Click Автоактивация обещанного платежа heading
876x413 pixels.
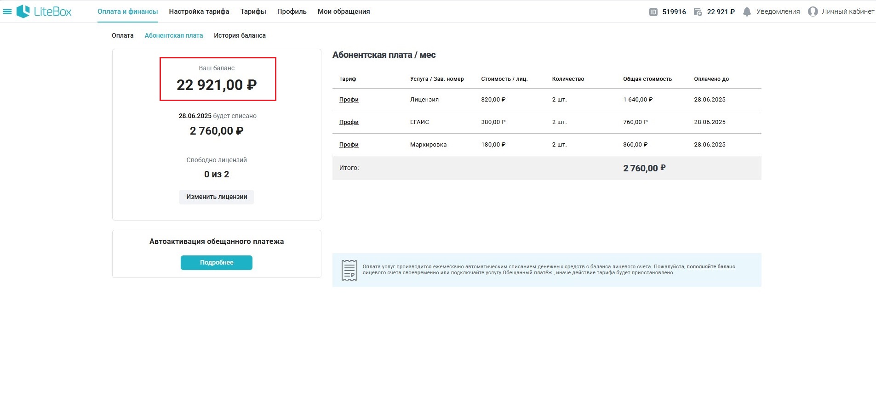[217, 242]
